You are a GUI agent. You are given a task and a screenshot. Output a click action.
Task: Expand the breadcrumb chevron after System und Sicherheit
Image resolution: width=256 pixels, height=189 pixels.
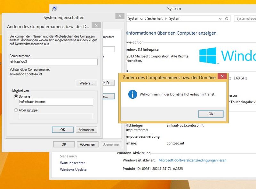pos(166,19)
